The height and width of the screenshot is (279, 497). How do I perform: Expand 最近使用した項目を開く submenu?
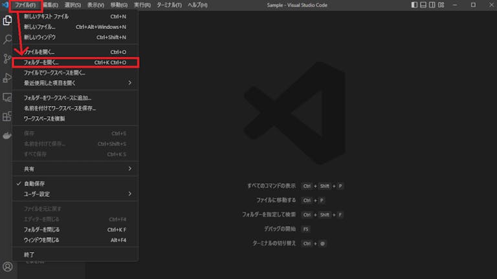75,83
